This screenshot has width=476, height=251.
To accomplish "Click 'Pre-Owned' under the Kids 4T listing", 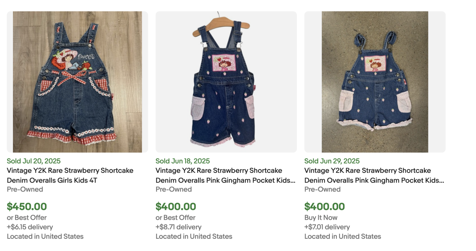I will pos(25,189).
